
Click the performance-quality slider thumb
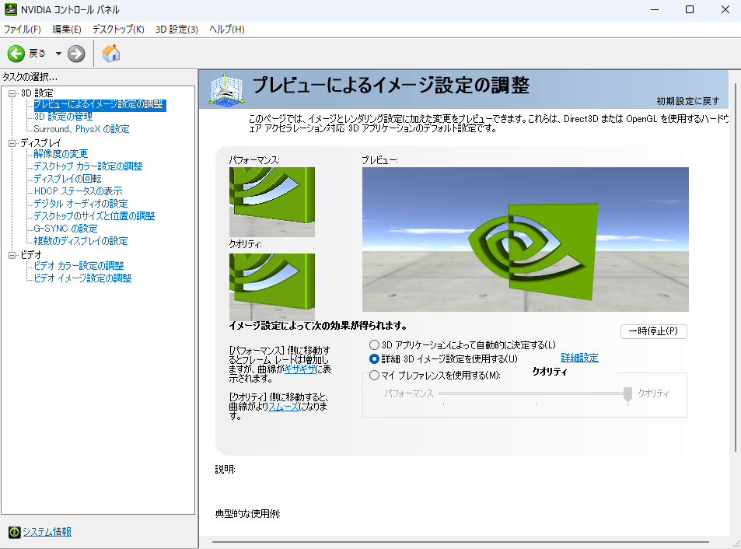click(x=627, y=394)
